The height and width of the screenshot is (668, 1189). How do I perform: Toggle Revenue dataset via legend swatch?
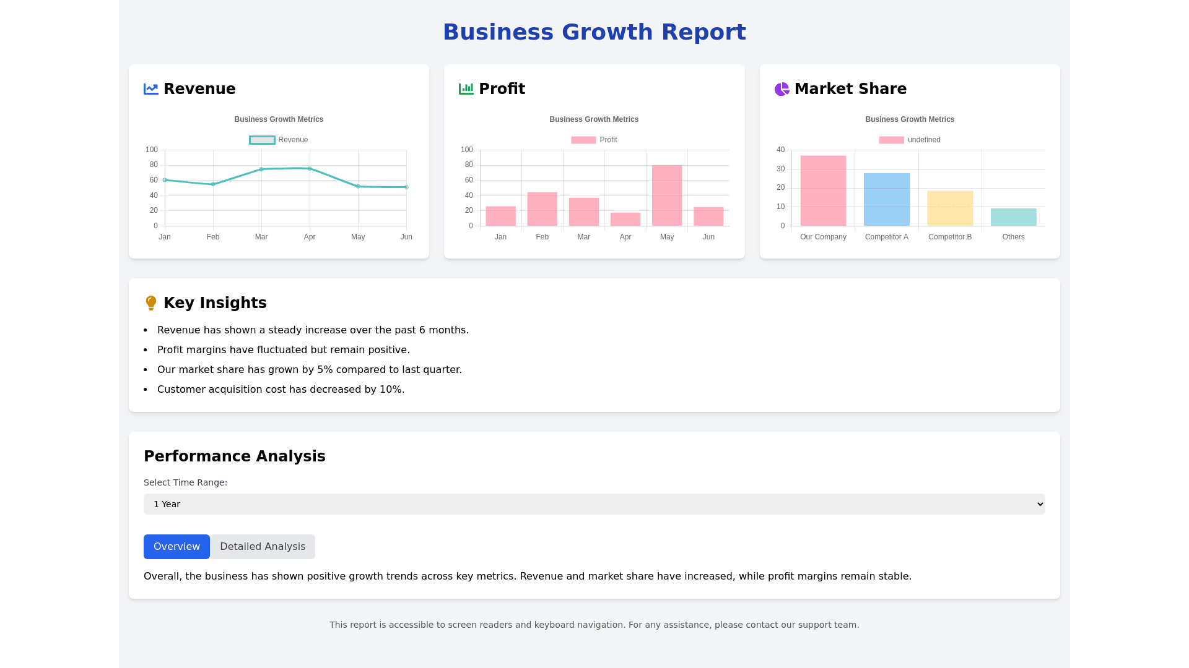point(262,140)
